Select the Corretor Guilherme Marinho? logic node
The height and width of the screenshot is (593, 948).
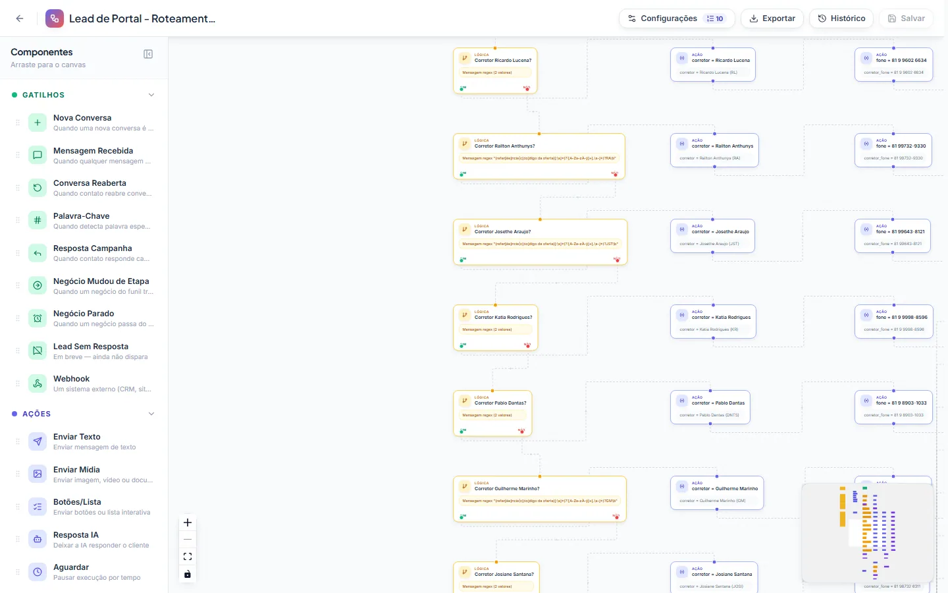(x=540, y=499)
